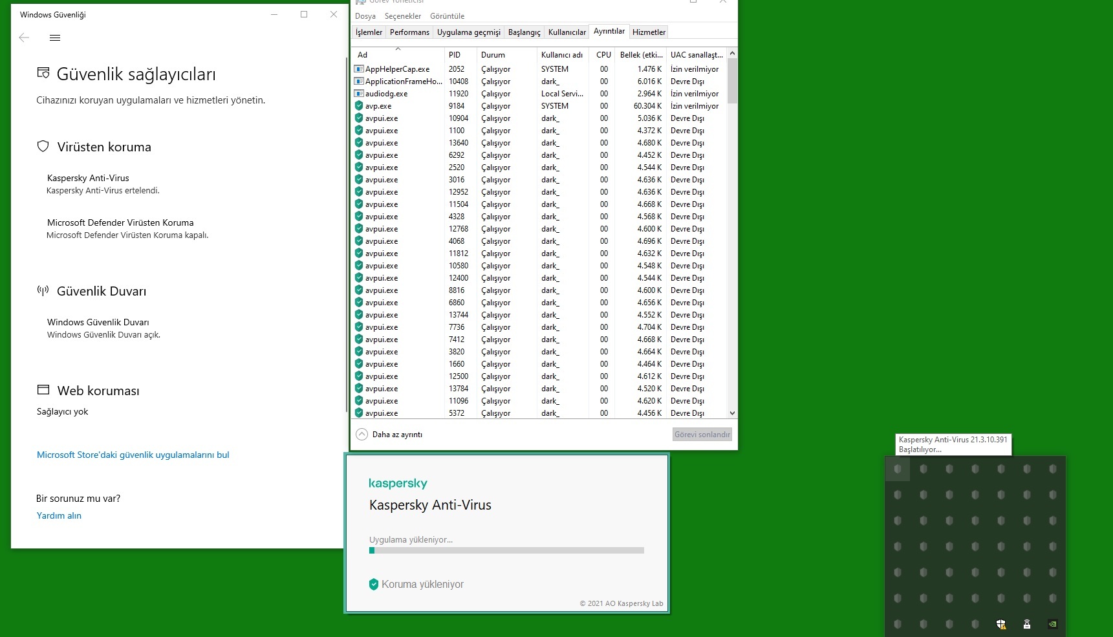Click the highlighted Kaspersky tray icon under tooltip
This screenshot has height=637, width=1113.
coord(898,469)
